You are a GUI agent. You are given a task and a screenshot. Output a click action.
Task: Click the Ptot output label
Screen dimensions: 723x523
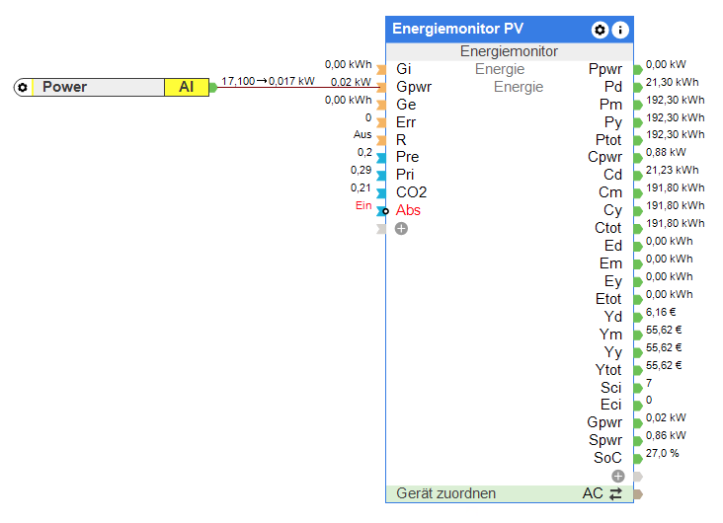(608, 140)
